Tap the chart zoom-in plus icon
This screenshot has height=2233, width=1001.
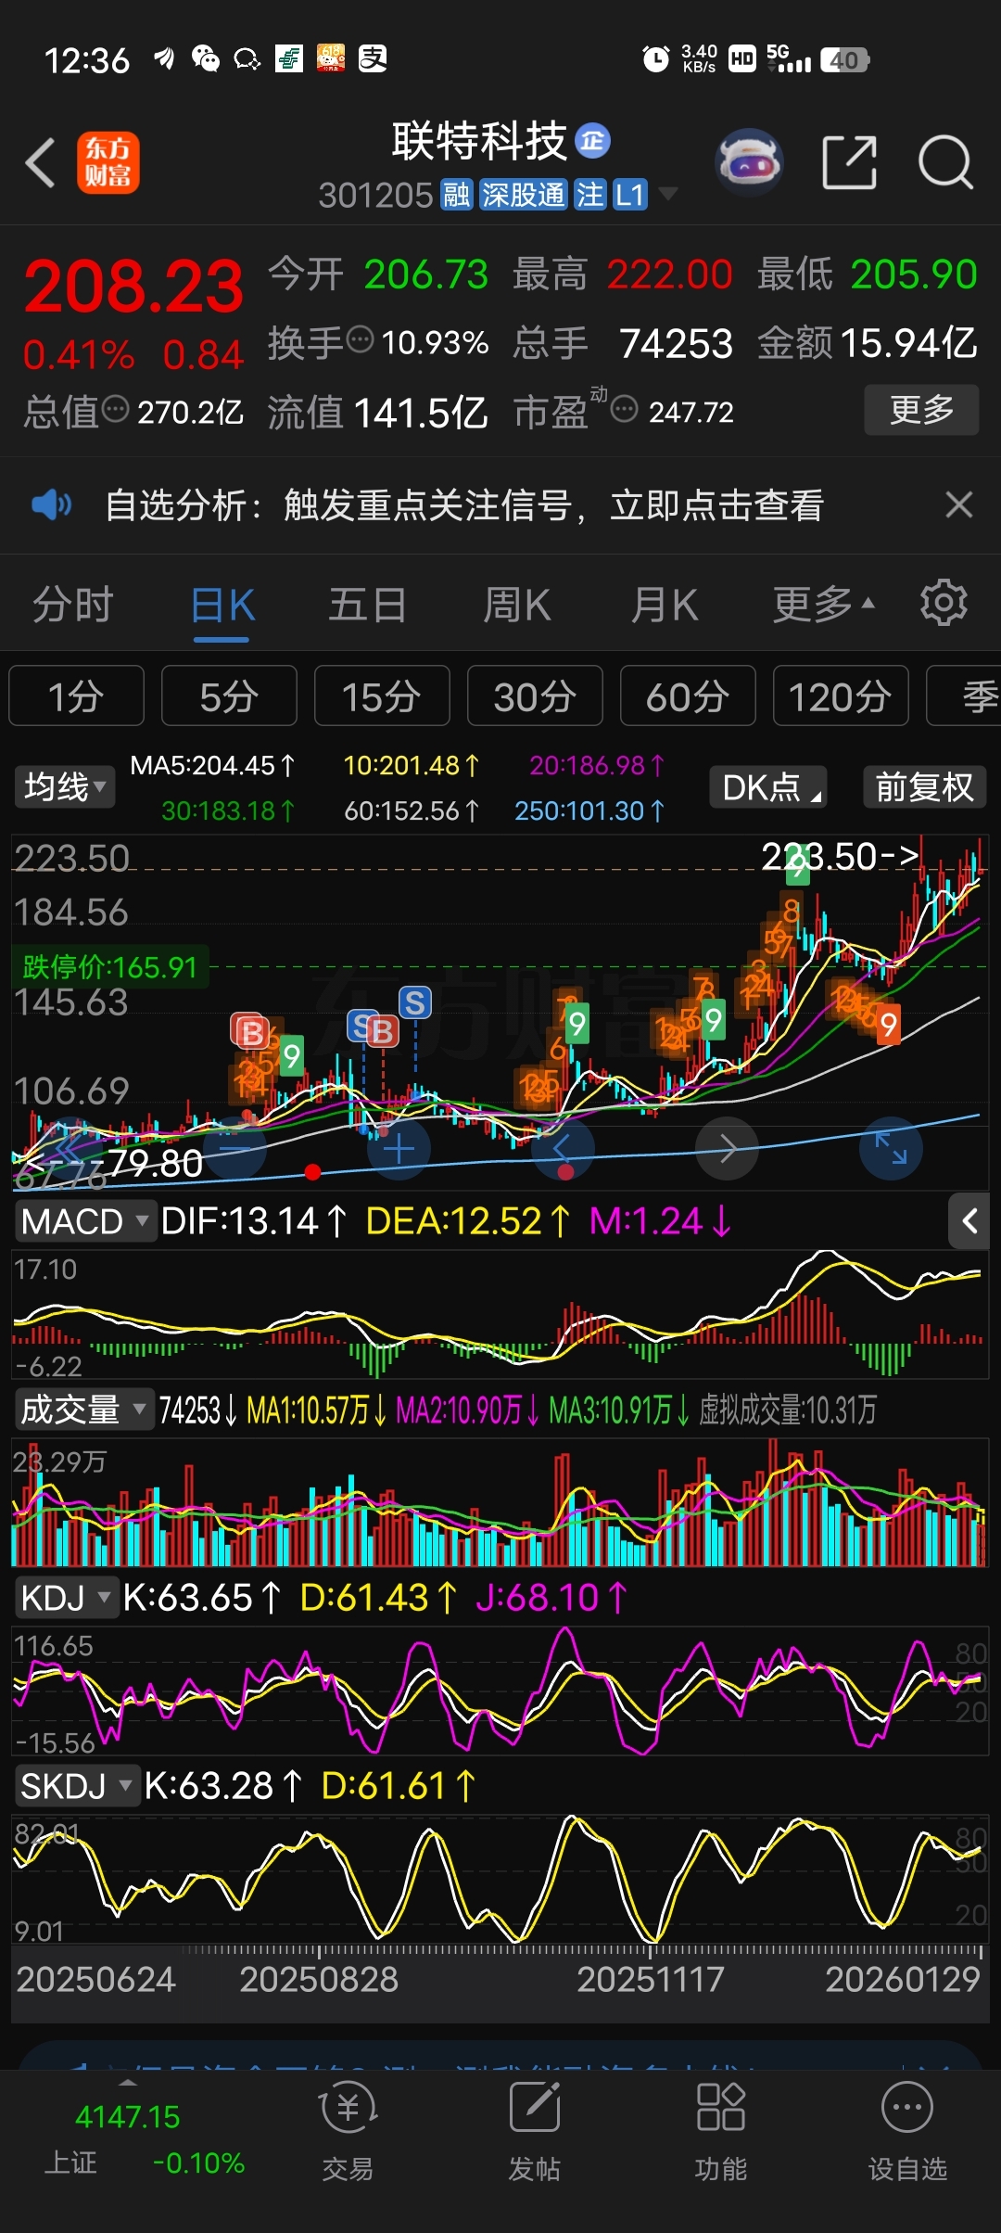[399, 1150]
